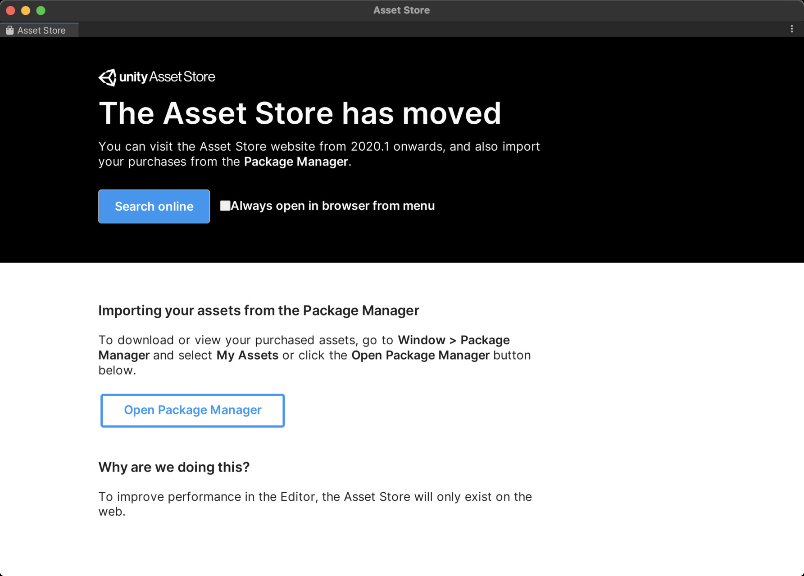
Task: Minimize the Asset Store window
Action: coord(26,10)
